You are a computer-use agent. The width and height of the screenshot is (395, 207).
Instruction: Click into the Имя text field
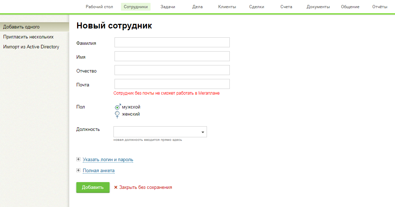coord(172,56)
